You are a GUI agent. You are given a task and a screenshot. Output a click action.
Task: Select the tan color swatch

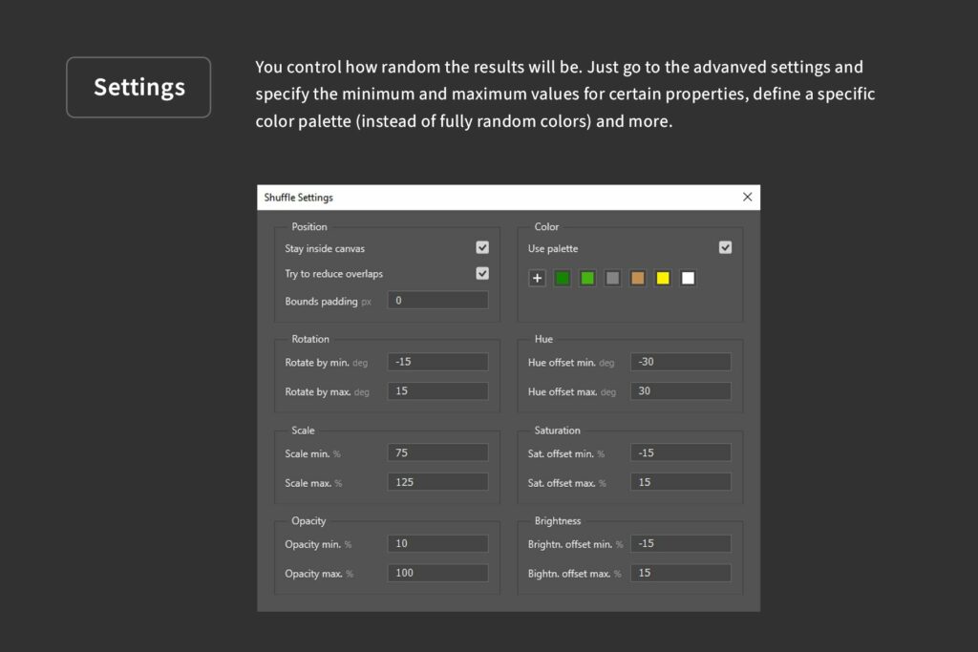(637, 278)
